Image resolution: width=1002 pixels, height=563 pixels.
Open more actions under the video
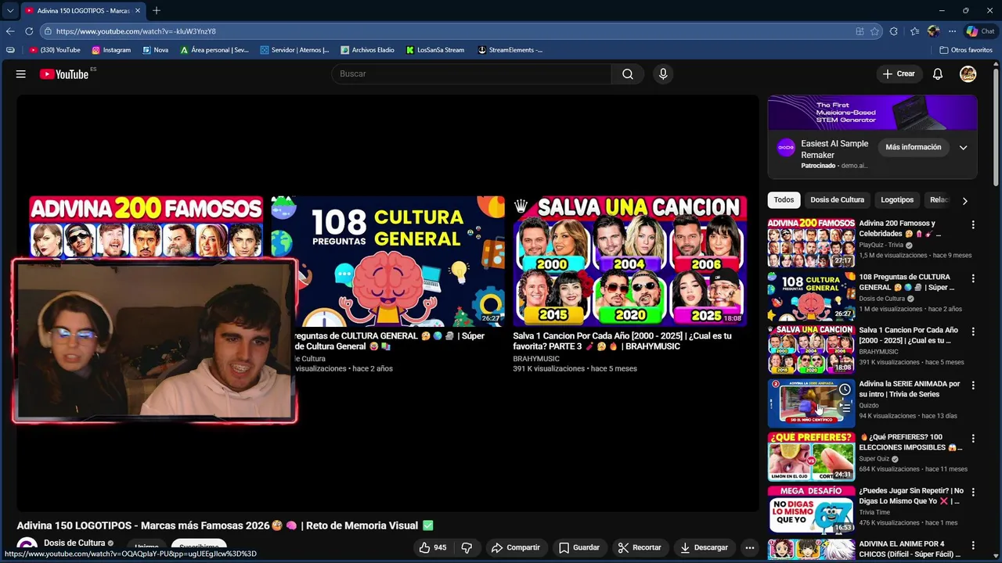point(749,547)
